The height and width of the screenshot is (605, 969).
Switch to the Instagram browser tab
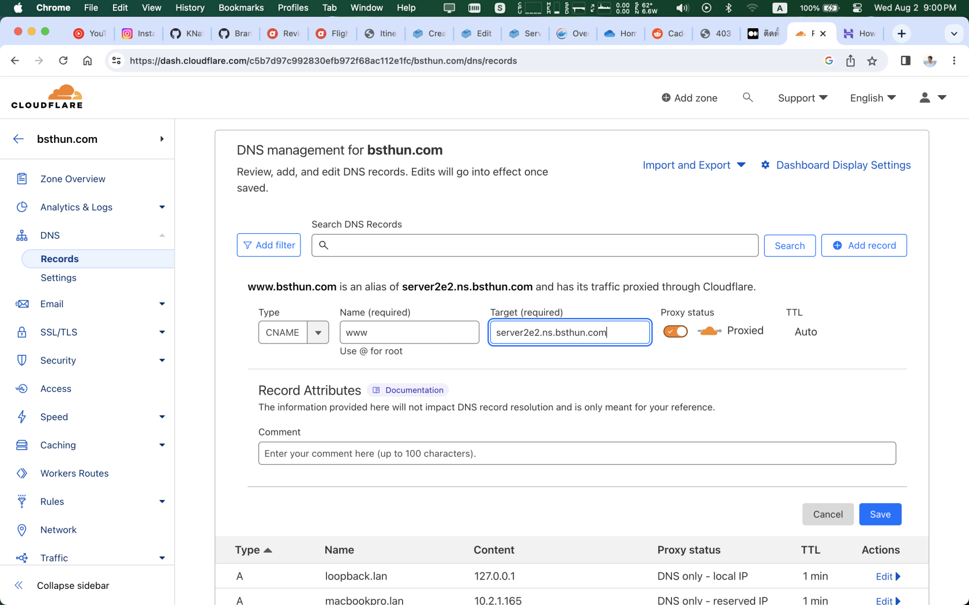tap(138, 33)
